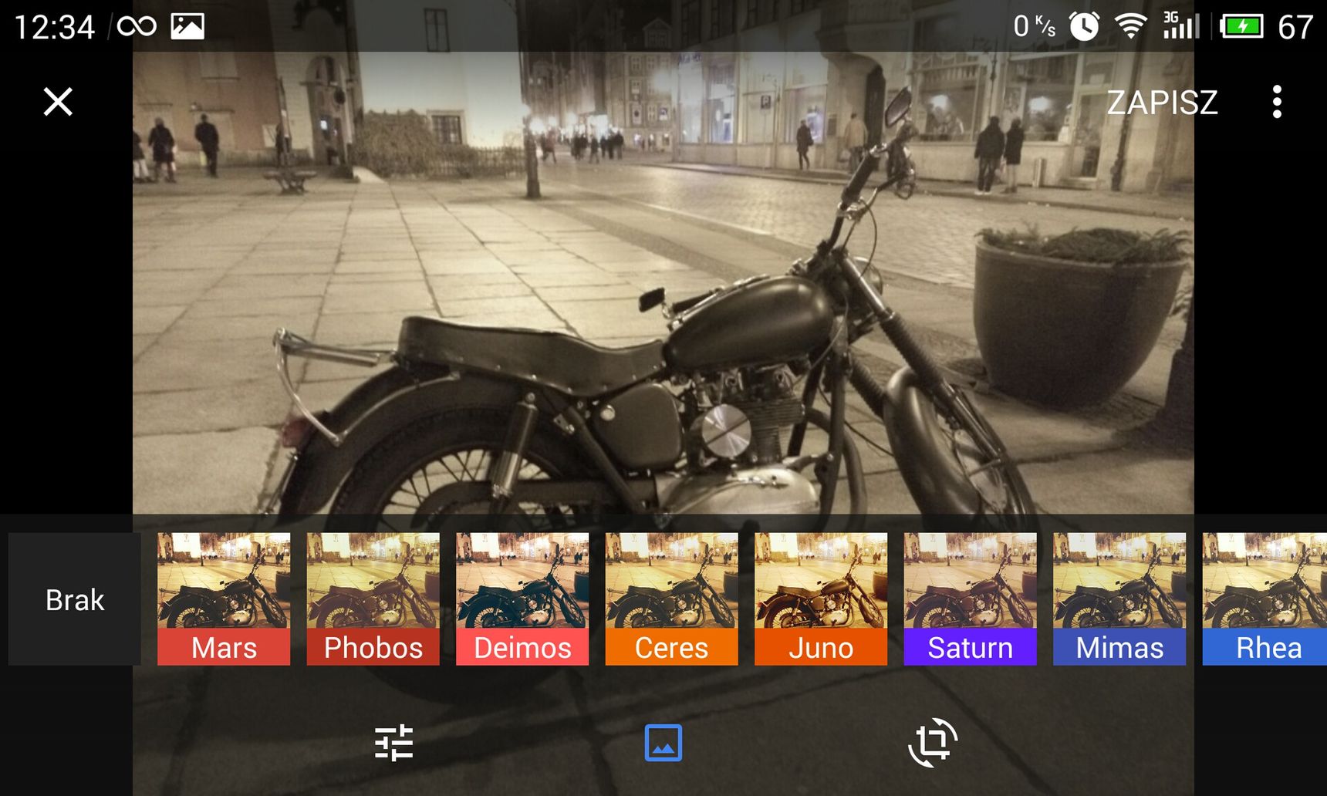The image size is (1327, 796).
Task: Tap the battery charging icon
Action: 1241,26
